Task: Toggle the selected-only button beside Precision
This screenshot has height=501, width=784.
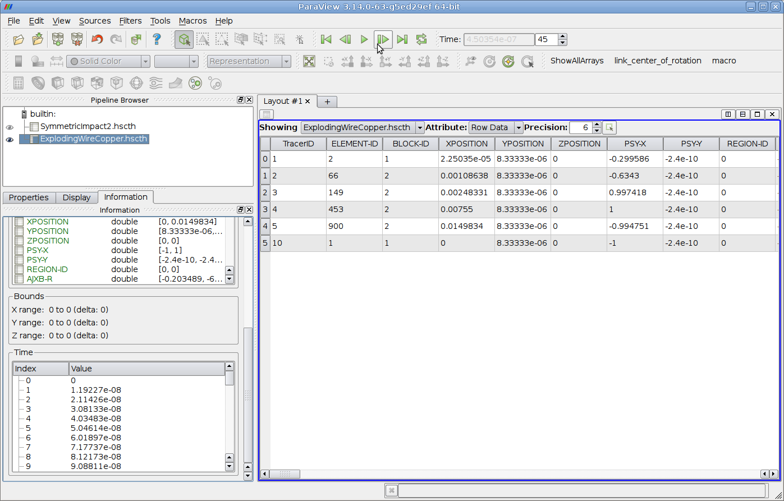Action: [609, 128]
